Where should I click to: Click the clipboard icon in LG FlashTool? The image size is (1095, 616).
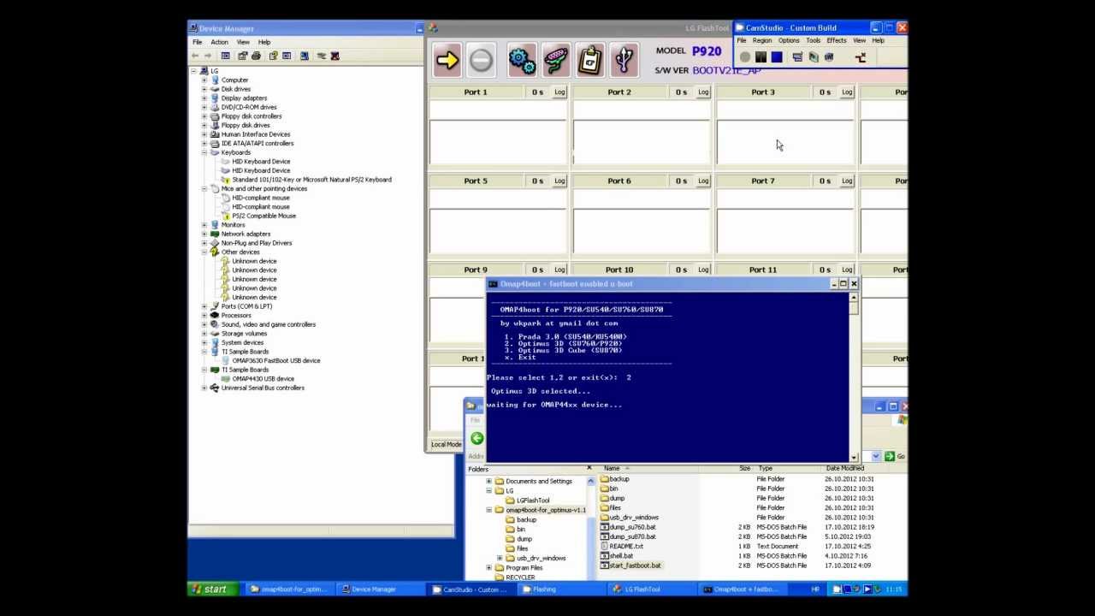(x=590, y=59)
